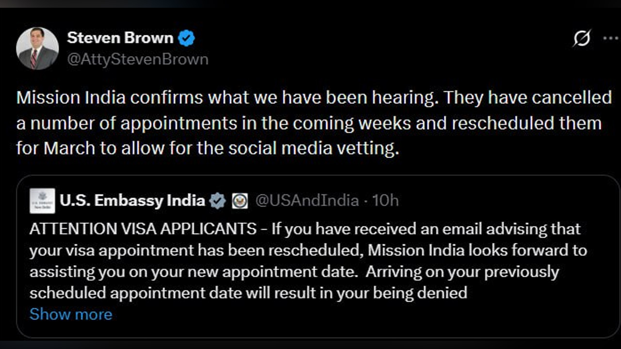Click "Mission India looks forward to" in quoted post

pos(477,250)
